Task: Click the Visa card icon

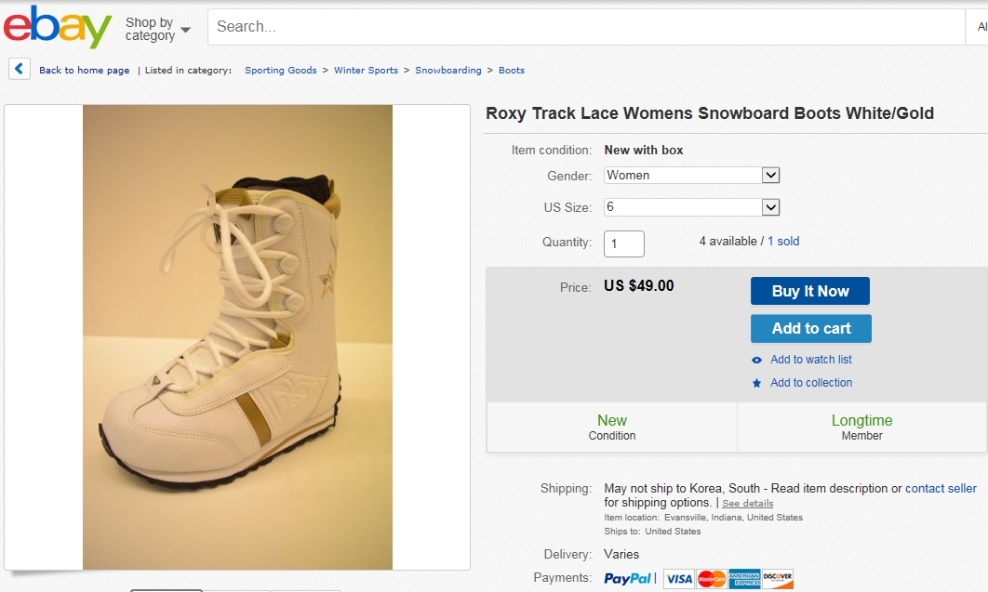Action: pyautogui.click(x=679, y=579)
